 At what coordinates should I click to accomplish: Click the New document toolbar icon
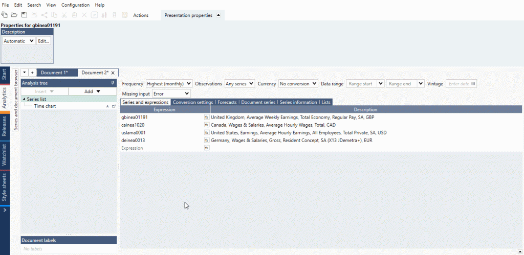pyautogui.click(x=4, y=15)
